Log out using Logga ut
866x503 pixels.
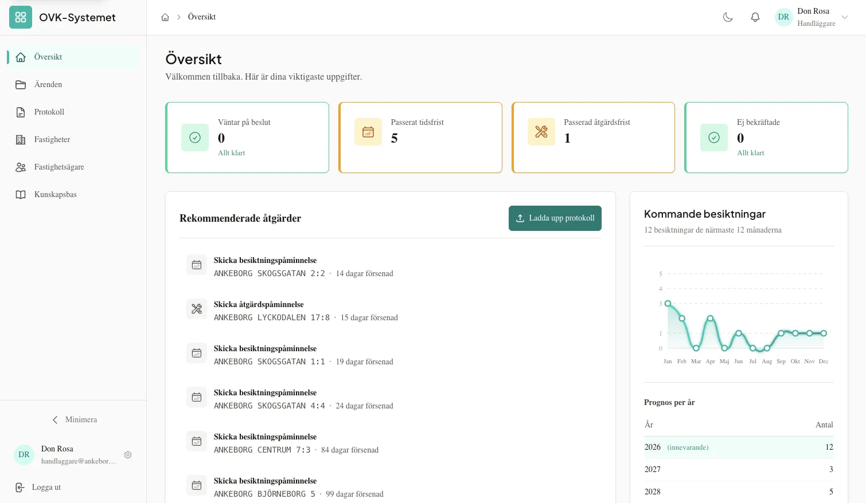click(x=46, y=488)
